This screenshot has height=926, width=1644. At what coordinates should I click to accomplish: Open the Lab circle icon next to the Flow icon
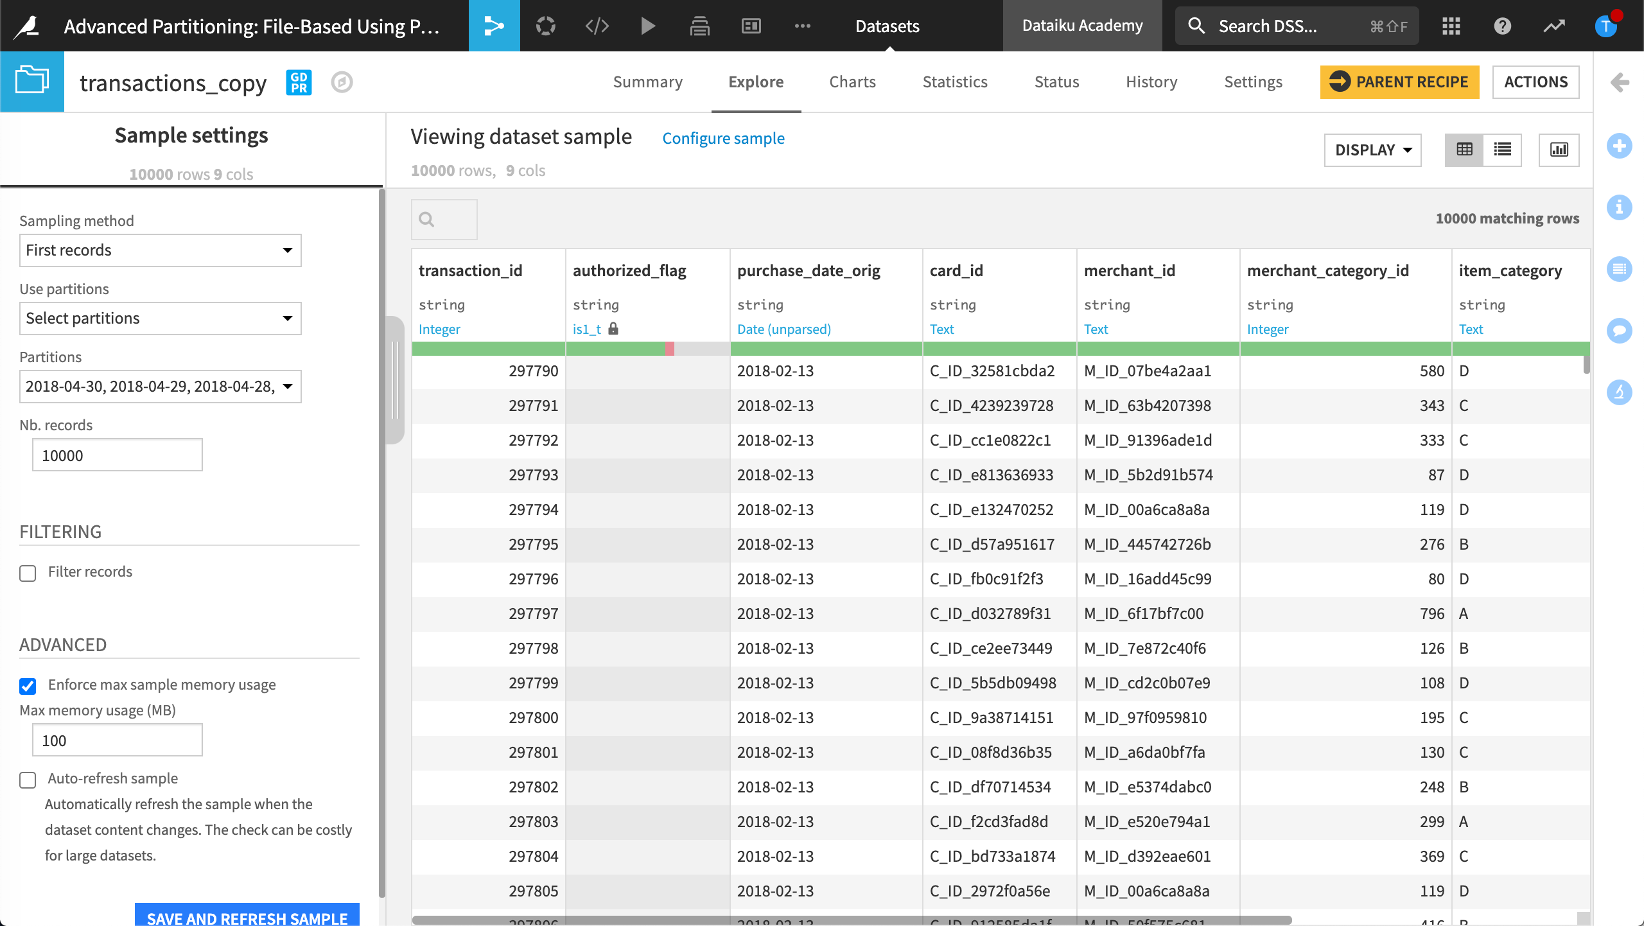coord(545,26)
